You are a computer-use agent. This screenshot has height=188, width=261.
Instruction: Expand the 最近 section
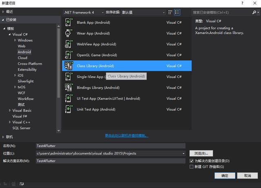coord(3,12)
